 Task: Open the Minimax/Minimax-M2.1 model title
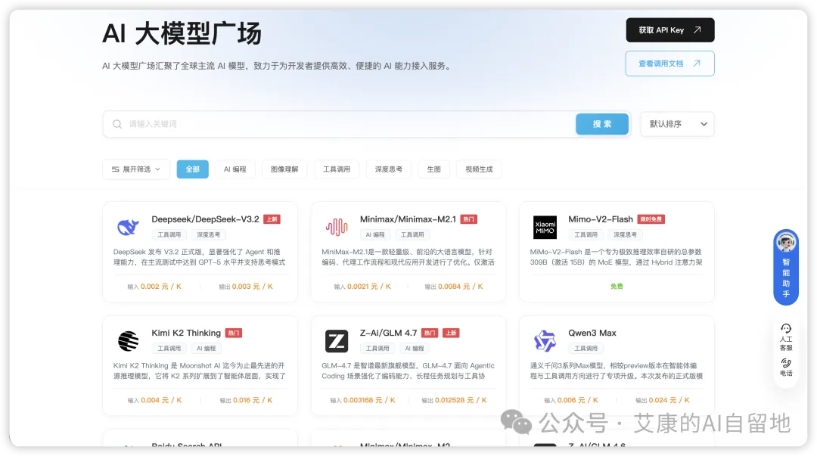(x=408, y=219)
